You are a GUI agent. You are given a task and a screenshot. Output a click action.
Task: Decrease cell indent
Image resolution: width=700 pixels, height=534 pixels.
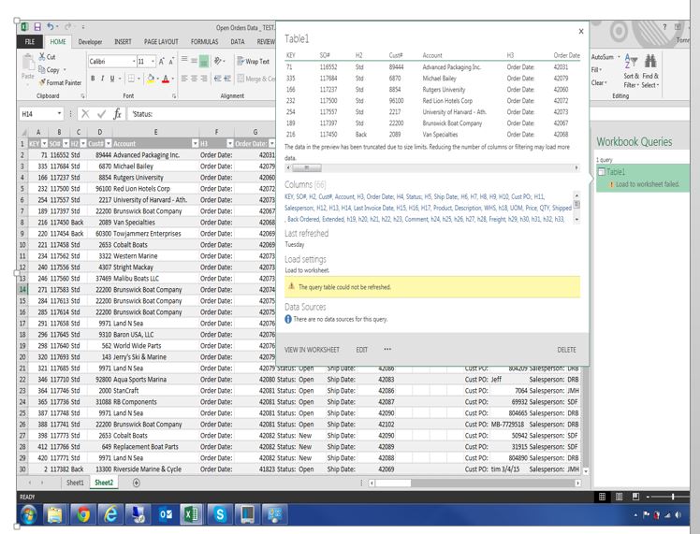point(217,79)
